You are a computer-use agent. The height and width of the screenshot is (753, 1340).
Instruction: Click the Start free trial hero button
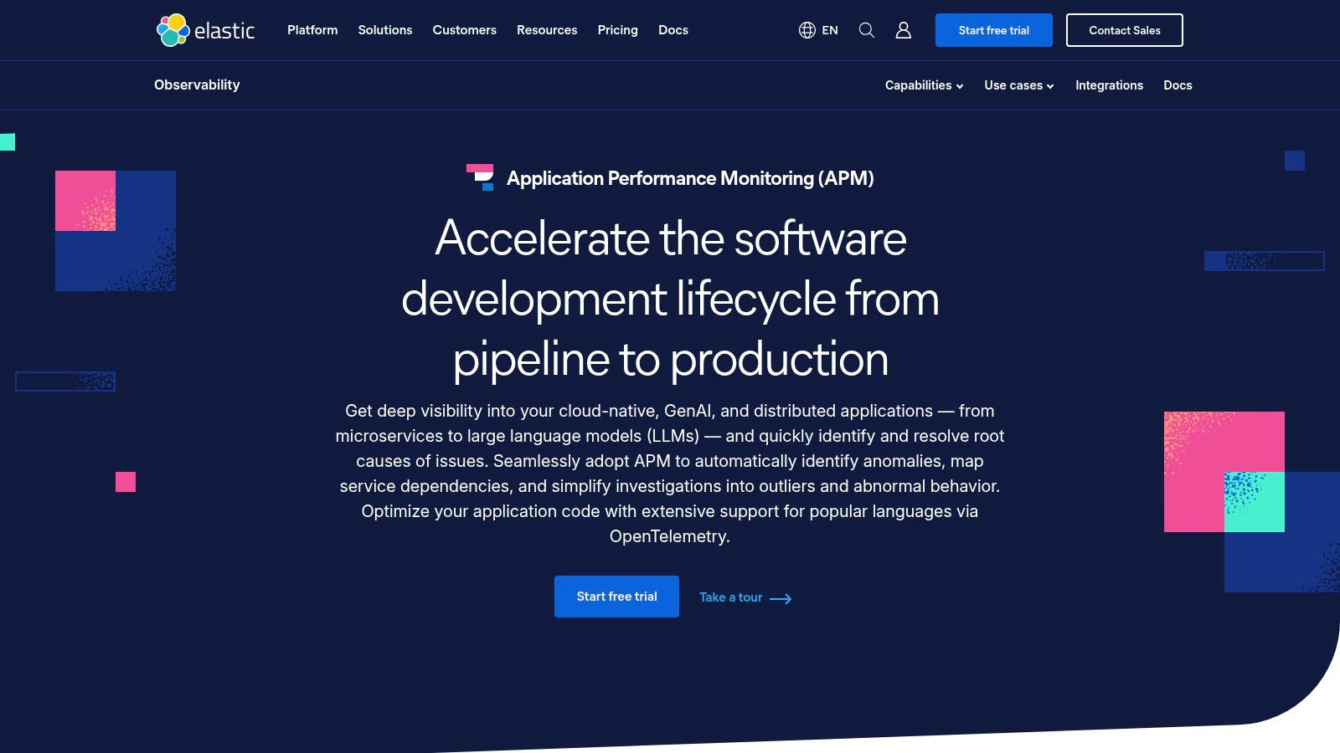616,597
